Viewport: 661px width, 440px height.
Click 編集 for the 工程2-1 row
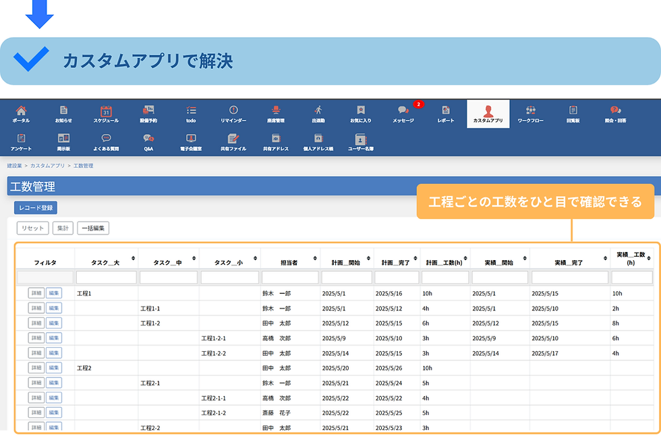click(54, 383)
